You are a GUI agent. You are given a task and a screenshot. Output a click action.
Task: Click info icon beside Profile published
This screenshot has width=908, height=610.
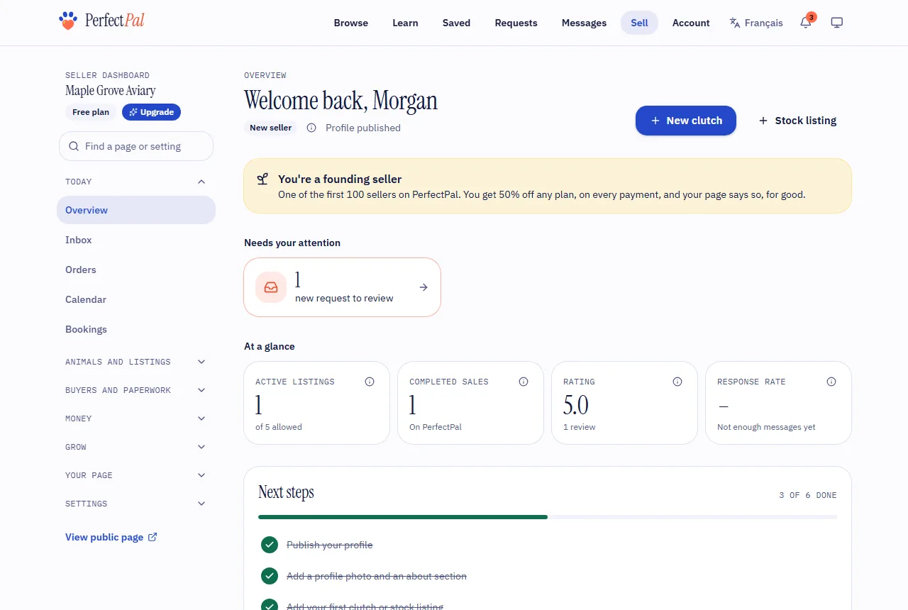click(311, 128)
